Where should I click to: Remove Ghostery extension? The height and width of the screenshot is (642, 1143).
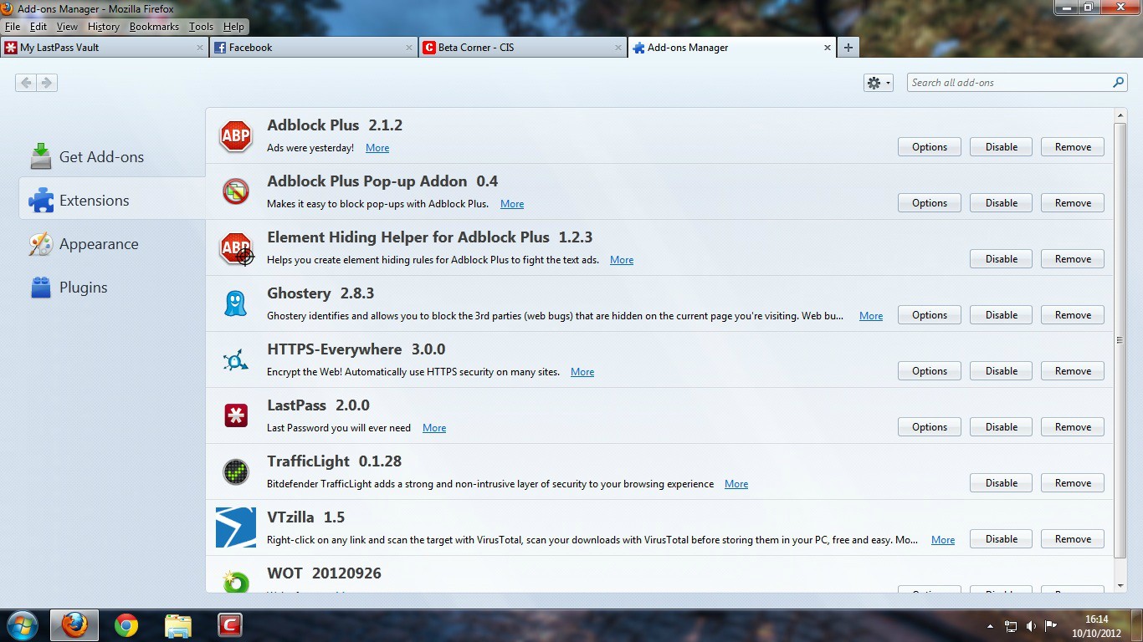click(1073, 315)
